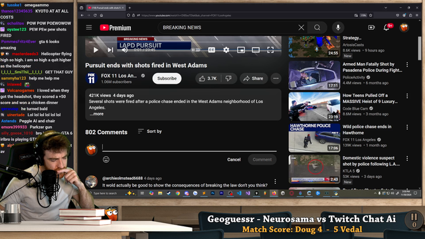This screenshot has height=239, width=425.
Task: Go to YouTube Premium home logo
Action: pos(116,28)
